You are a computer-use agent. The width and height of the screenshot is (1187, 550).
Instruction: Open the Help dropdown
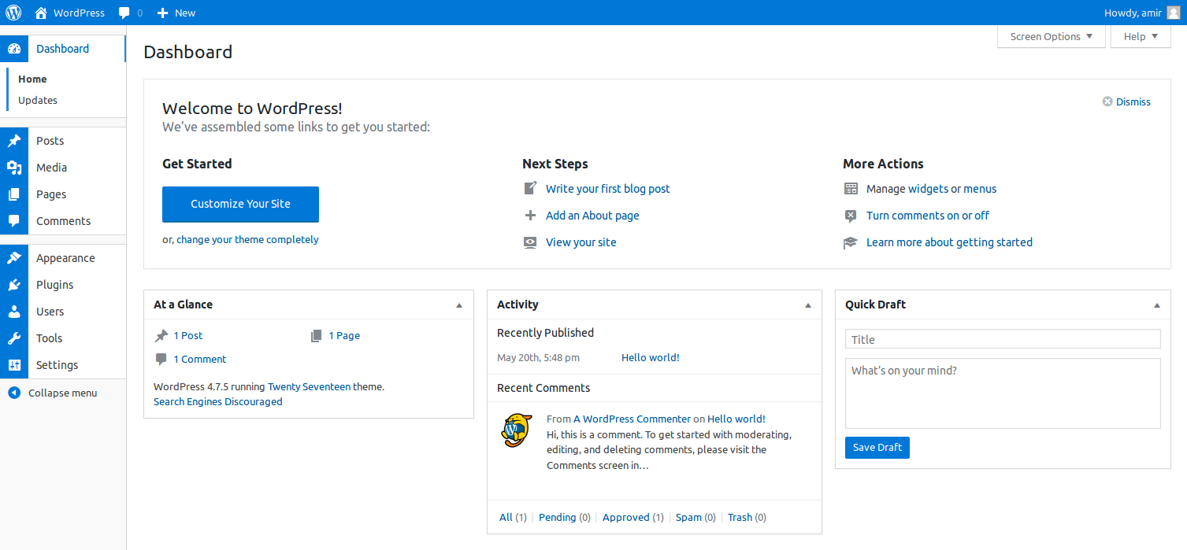[x=1141, y=36]
